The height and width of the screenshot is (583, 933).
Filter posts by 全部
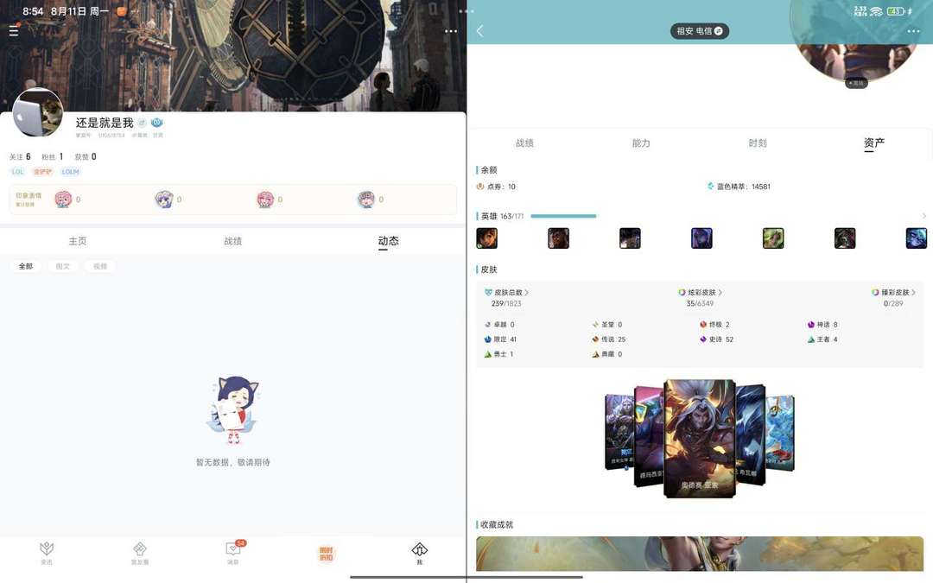[26, 267]
